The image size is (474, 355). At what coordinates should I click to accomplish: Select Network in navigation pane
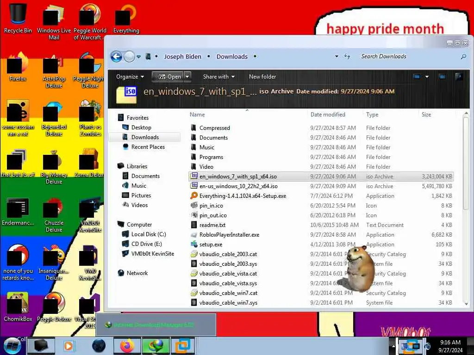tap(137, 273)
